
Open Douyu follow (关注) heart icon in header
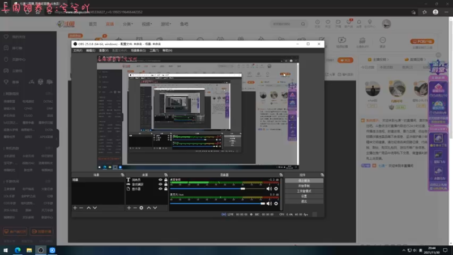pyautogui.click(x=328, y=22)
